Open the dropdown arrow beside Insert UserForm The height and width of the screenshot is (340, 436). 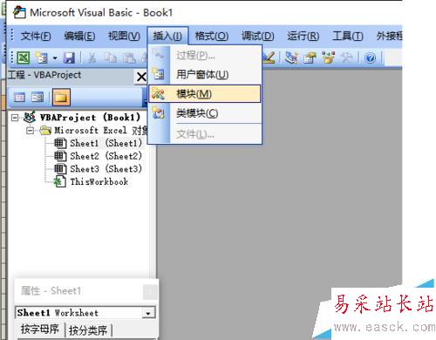tap(55, 58)
